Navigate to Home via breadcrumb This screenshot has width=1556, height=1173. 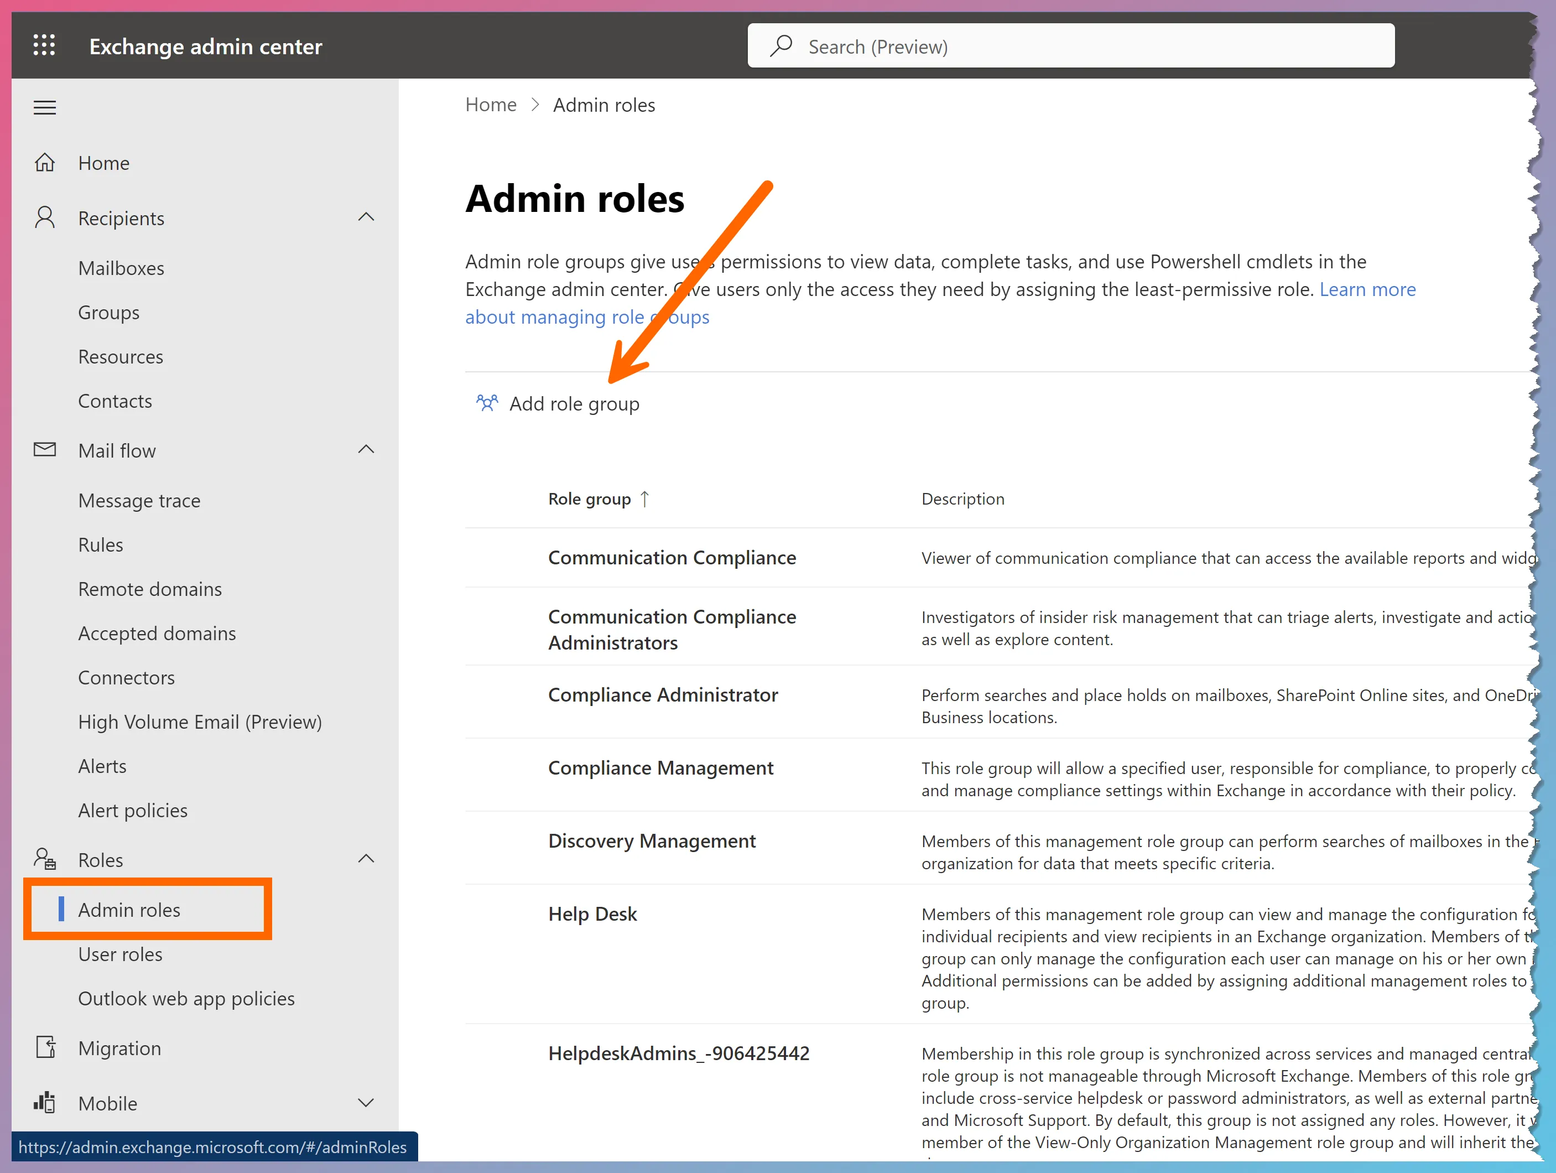coord(490,104)
